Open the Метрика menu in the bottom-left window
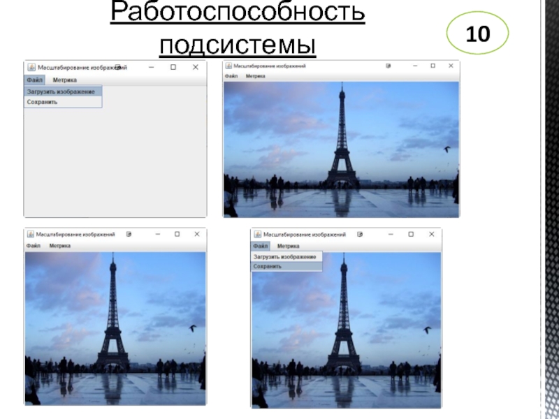Viewport: 559px width, 419px height. [60, 246]
